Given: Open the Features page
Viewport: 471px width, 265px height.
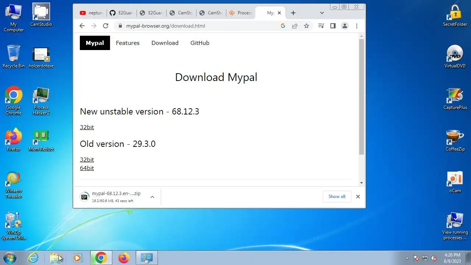Looking at the screenshot, I should tap(128, 43).
